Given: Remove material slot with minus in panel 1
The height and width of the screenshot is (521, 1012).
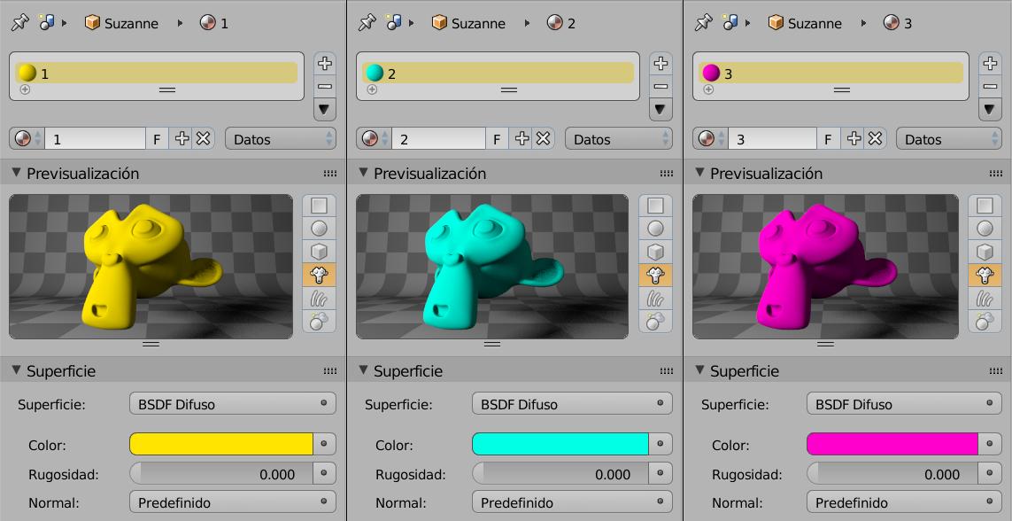Looking at the screenshot, I should 325,86.
